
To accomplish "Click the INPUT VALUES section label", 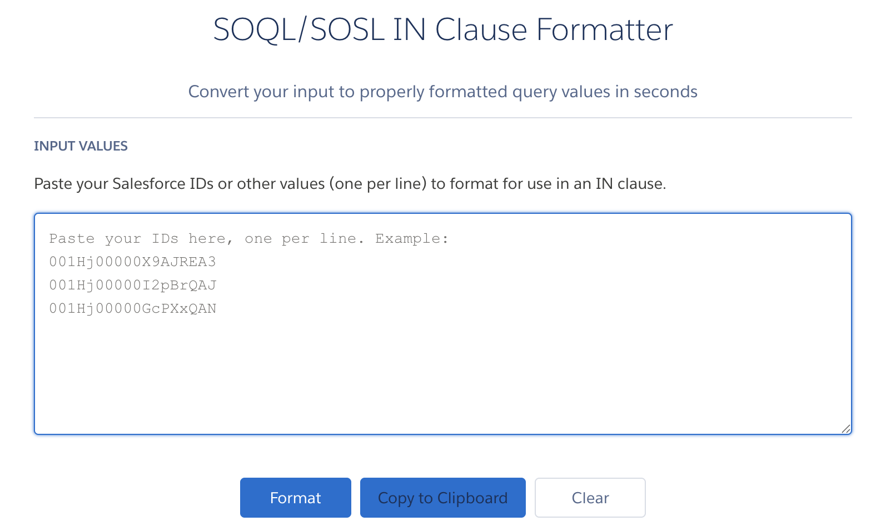I will (81, 146).
